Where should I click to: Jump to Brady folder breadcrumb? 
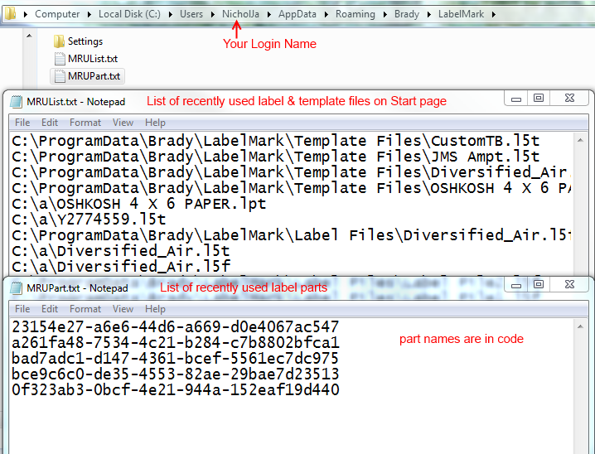click(406, 14)
